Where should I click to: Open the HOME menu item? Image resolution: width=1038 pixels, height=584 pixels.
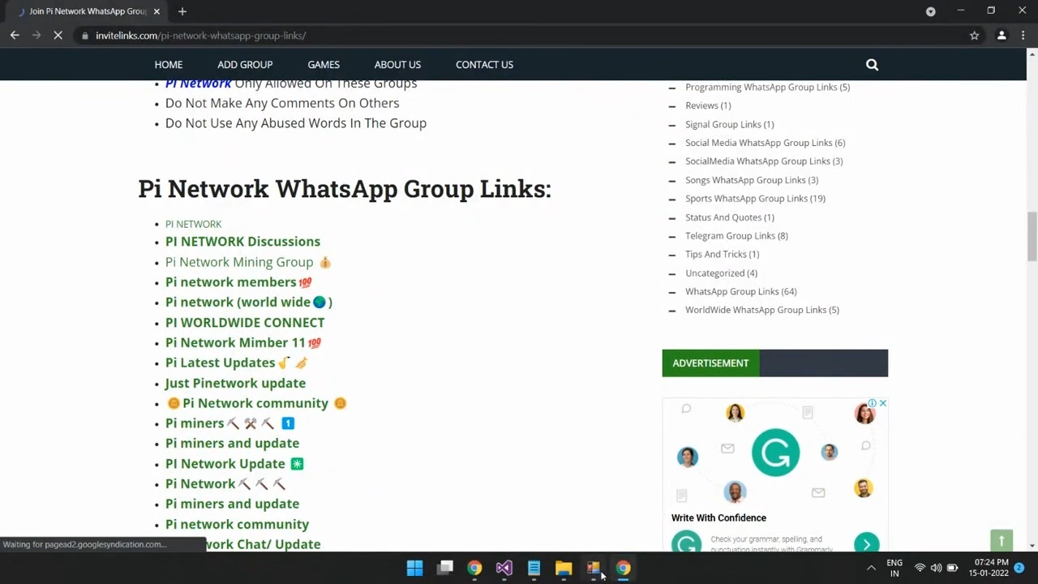click(169, 65)
